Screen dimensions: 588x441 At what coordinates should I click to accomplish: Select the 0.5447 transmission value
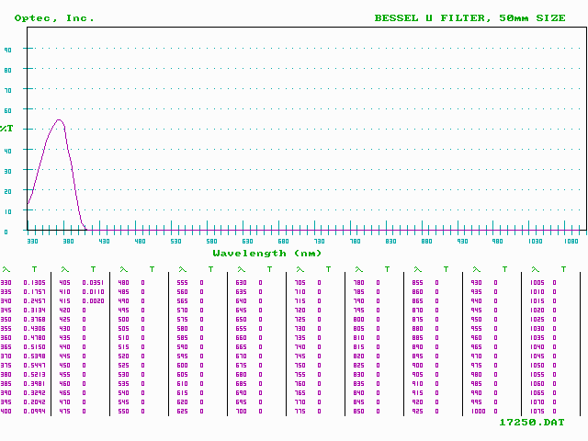point(34,365)
